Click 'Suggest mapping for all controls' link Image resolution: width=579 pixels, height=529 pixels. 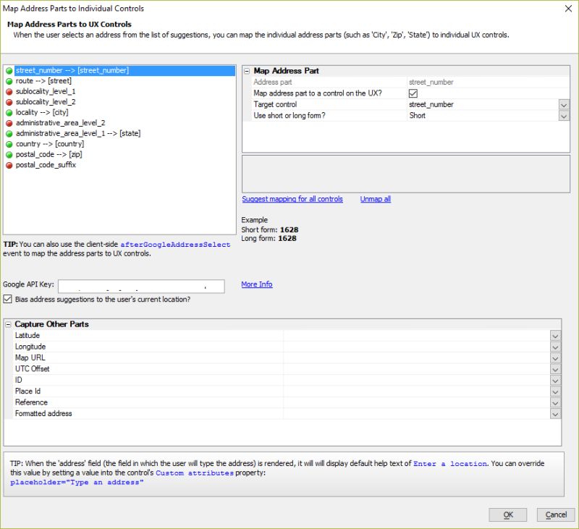click(292, 199)
